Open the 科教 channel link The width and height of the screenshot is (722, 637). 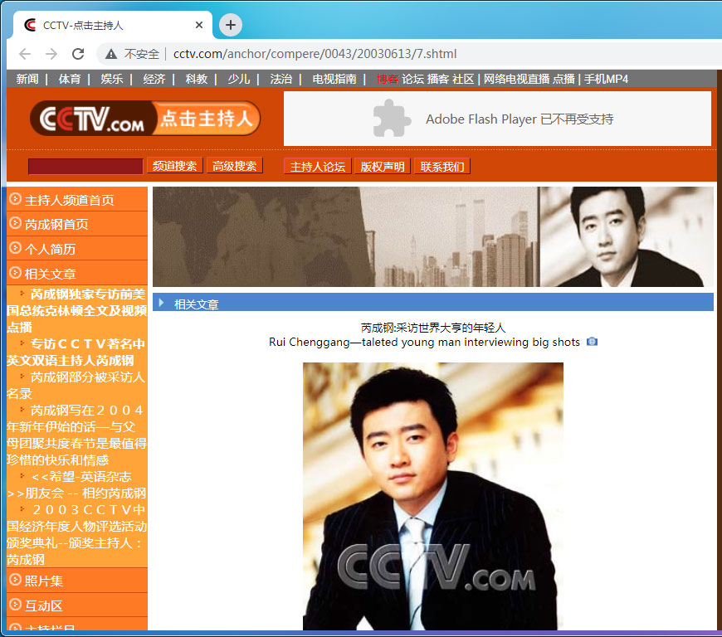[x=197, y=79]
